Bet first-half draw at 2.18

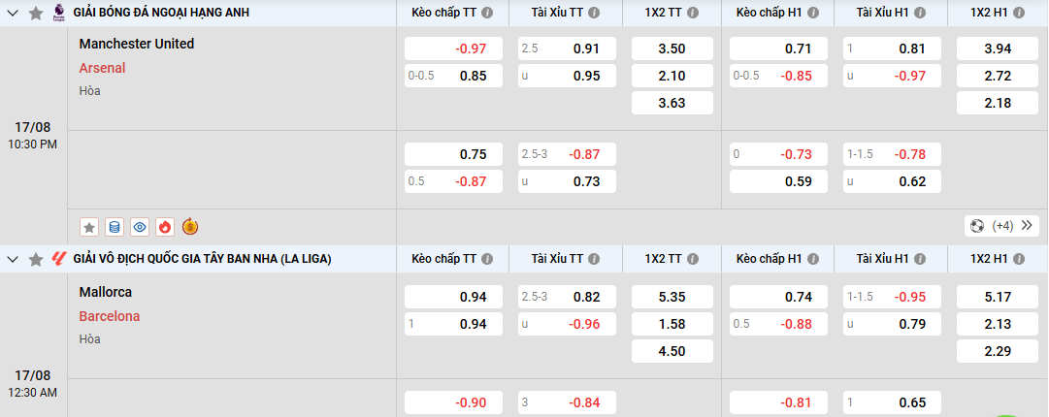[x=998, y=103]
